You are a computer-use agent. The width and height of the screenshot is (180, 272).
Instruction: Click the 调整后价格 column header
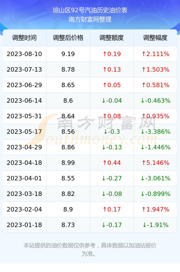68,38
